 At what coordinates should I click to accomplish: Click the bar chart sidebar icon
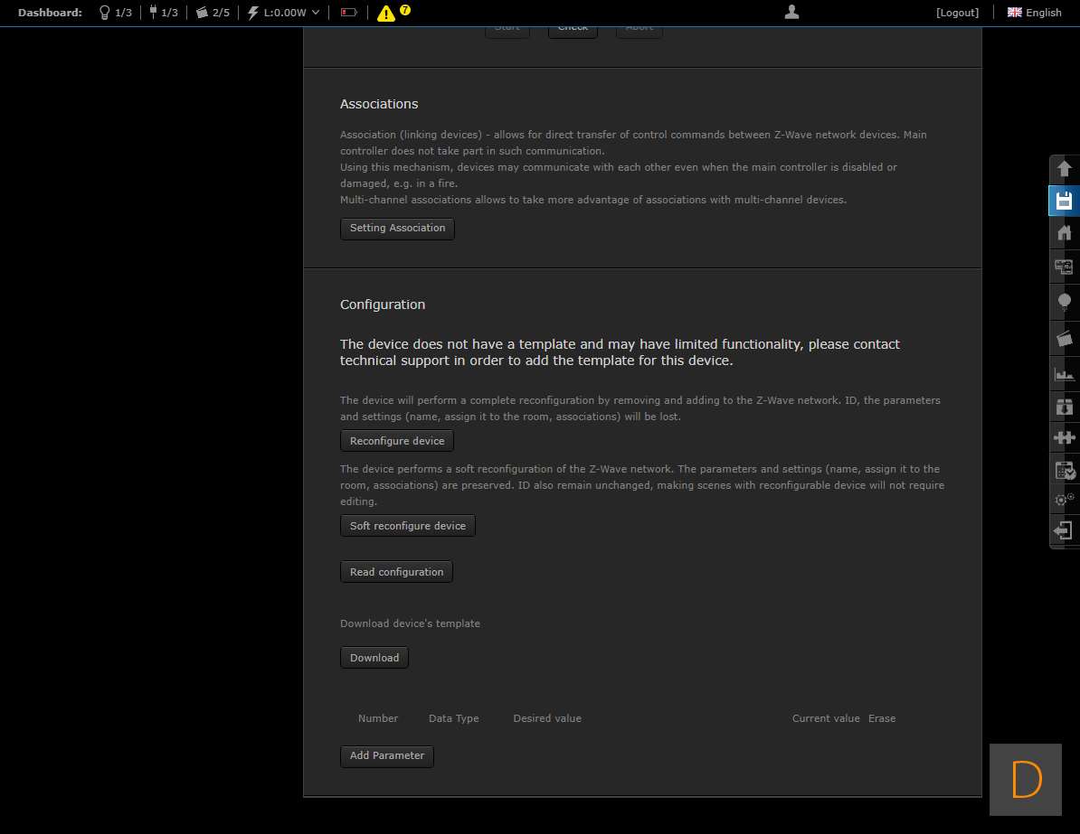point(1064,373)
